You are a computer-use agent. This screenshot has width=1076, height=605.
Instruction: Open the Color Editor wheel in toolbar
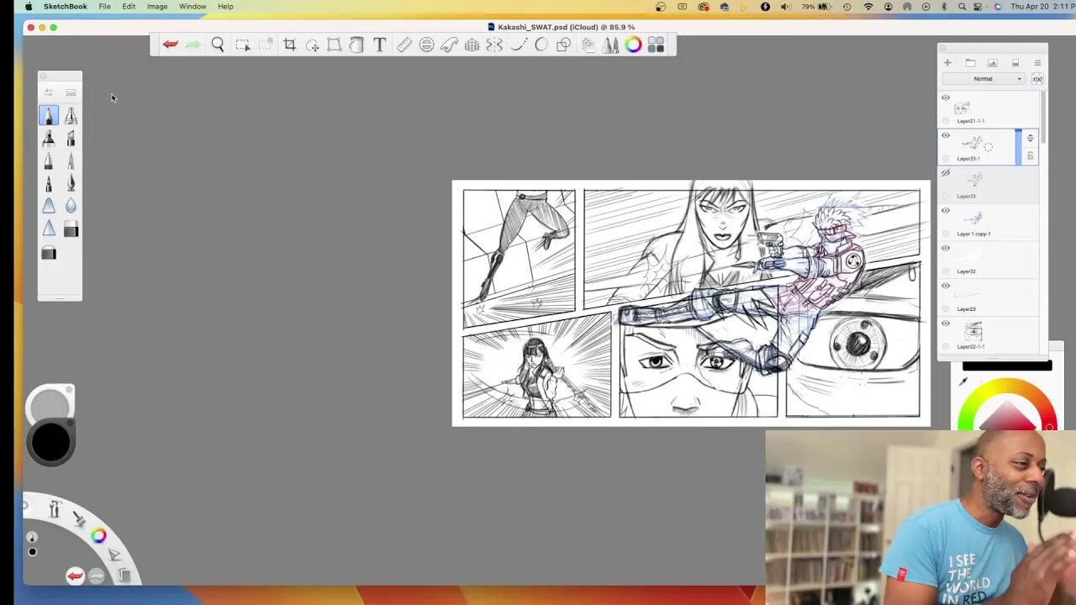tap(633, 45)
